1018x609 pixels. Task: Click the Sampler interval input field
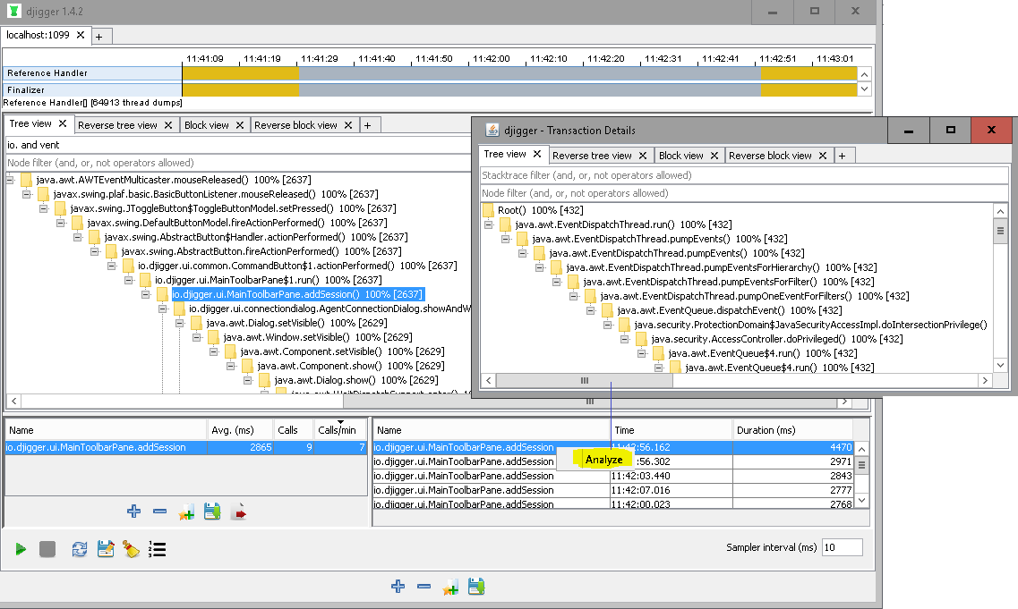[x=842, y=547]
